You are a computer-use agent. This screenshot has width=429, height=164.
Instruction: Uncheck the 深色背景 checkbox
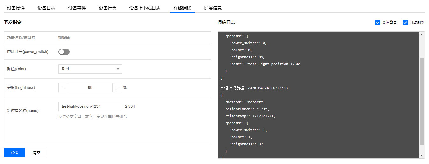pos(378,23)
